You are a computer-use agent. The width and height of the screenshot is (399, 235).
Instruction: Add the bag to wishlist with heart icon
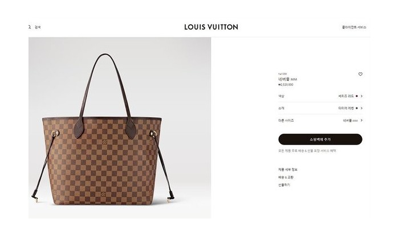pyautogui.click(x=360, y=74)
